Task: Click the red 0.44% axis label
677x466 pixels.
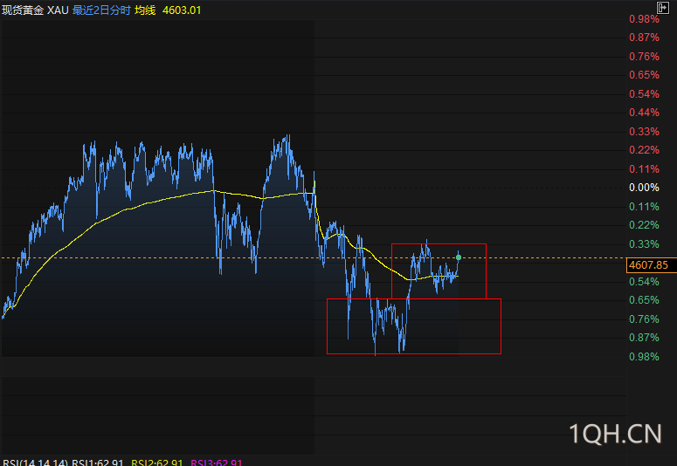Action: 644,113
